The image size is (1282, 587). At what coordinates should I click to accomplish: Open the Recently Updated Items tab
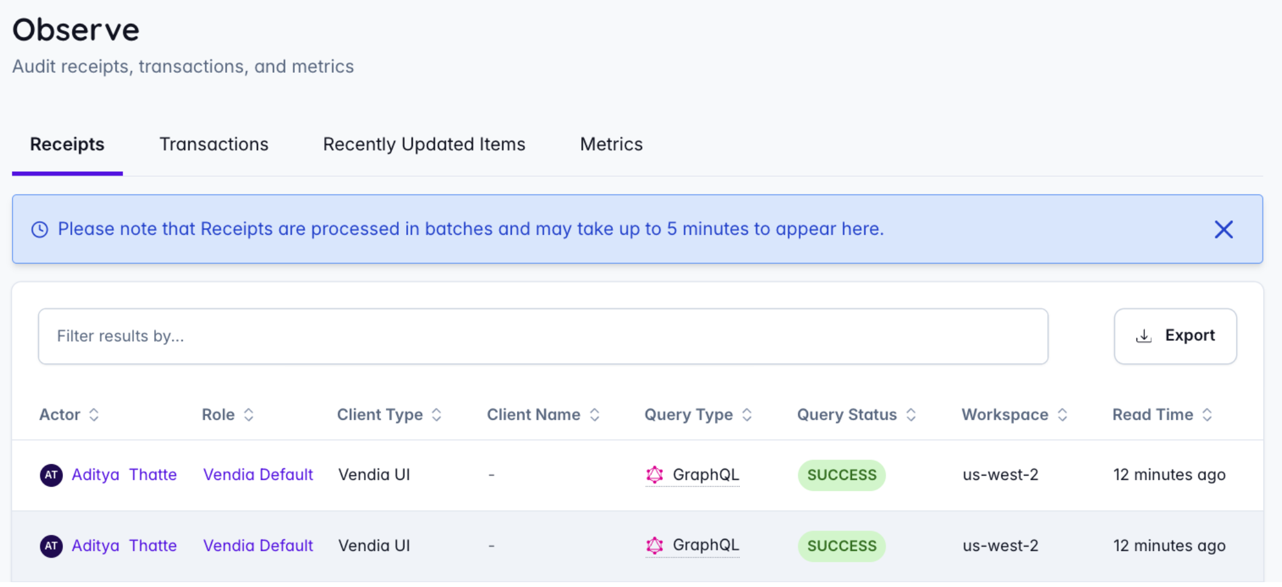(x=424, y=144)
